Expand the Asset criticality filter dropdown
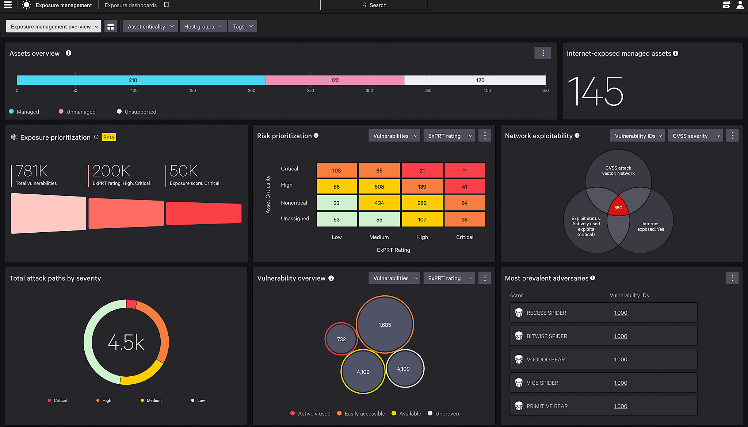Image resolution: width=748 pixels, height=427 pixels. [x=150, y=26]
